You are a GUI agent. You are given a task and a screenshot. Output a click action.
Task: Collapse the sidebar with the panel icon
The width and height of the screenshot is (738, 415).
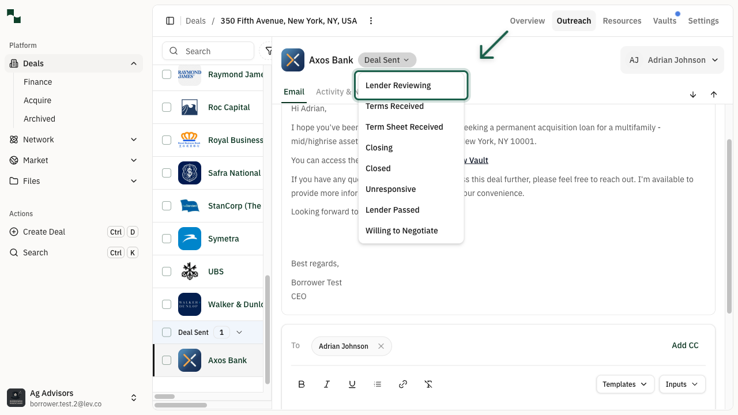pyautogui.click(x=170, y=20)
